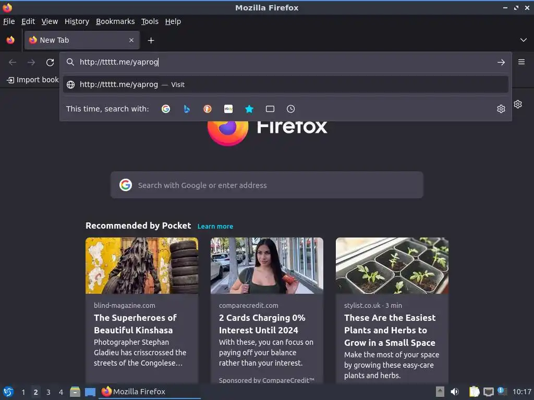Open the Bookmarks menu
Image resolution: width=534 pixels, height=400 pixels.
tap(115, 21)
